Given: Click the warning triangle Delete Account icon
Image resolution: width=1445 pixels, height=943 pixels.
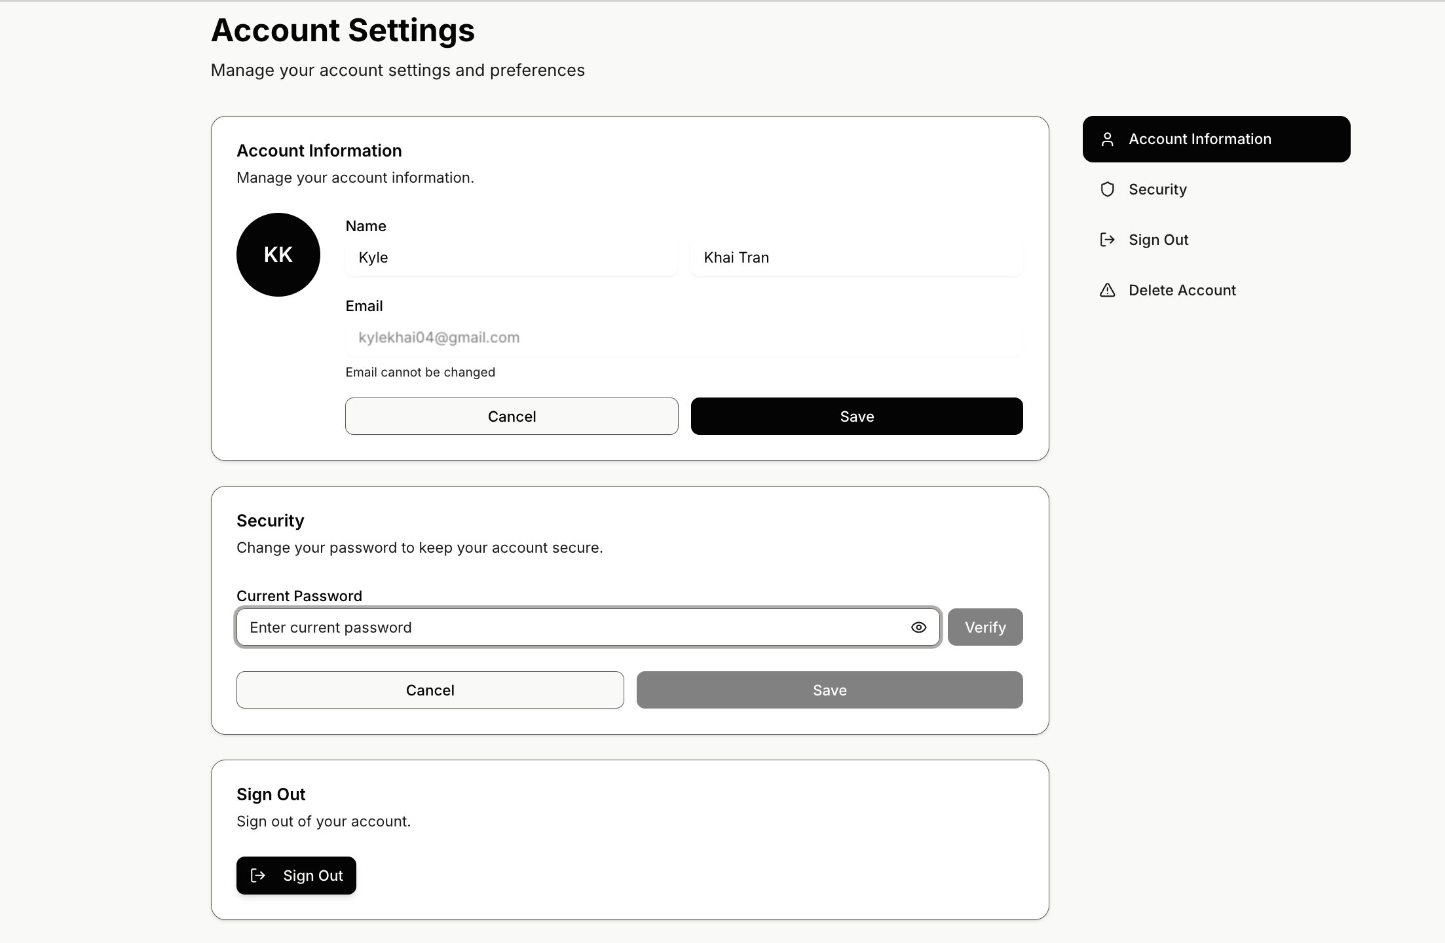Looking at the screenshot, I should coord(1107,290).
